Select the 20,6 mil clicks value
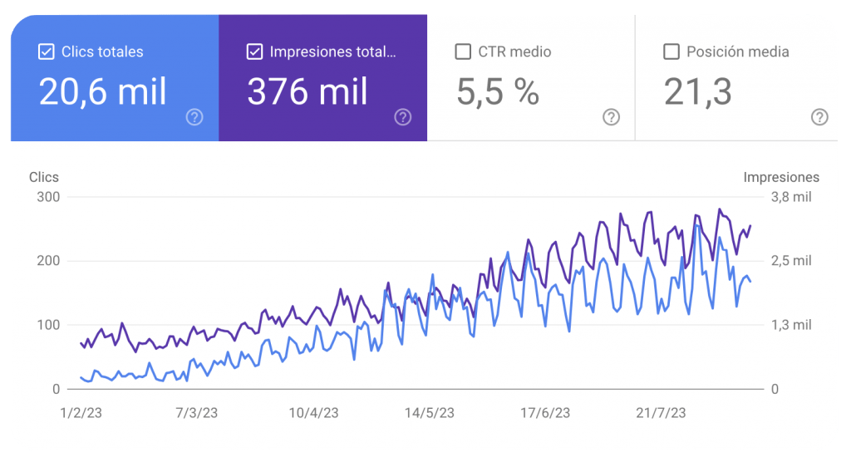This screenshot has height=472, width=851. point(102,91)
